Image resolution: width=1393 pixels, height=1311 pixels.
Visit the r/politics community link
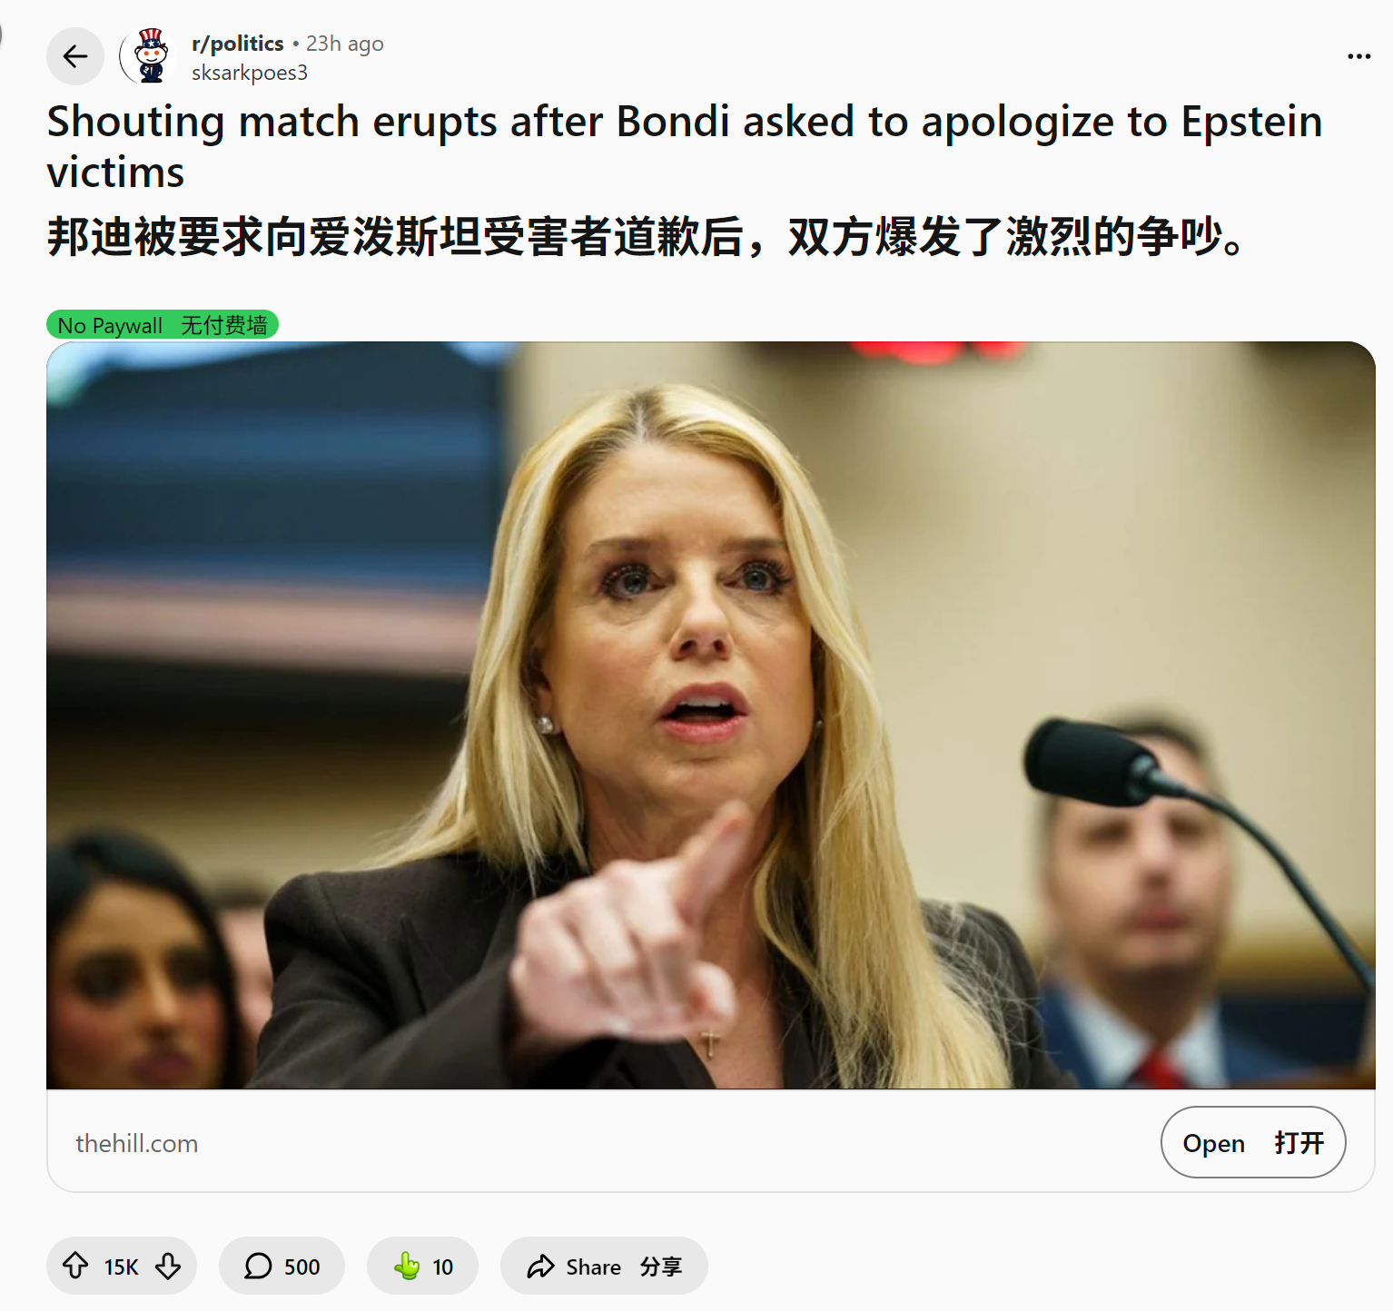click(238, 44)
